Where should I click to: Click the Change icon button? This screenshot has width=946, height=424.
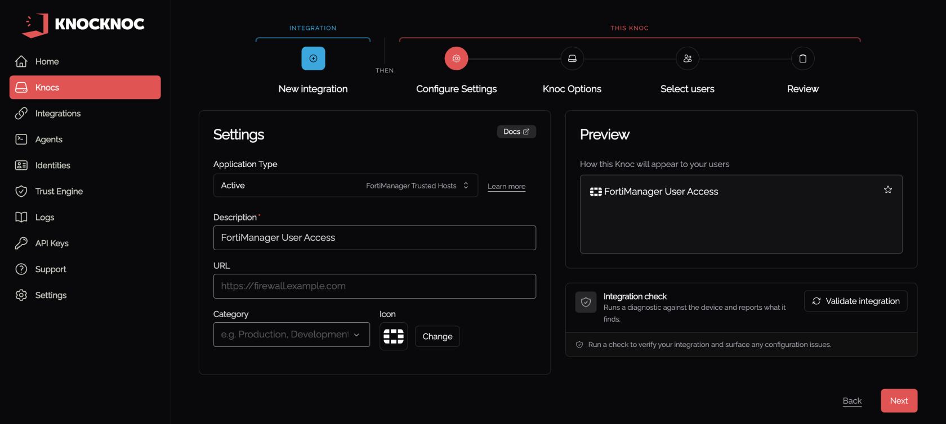[x=438, y=336]
